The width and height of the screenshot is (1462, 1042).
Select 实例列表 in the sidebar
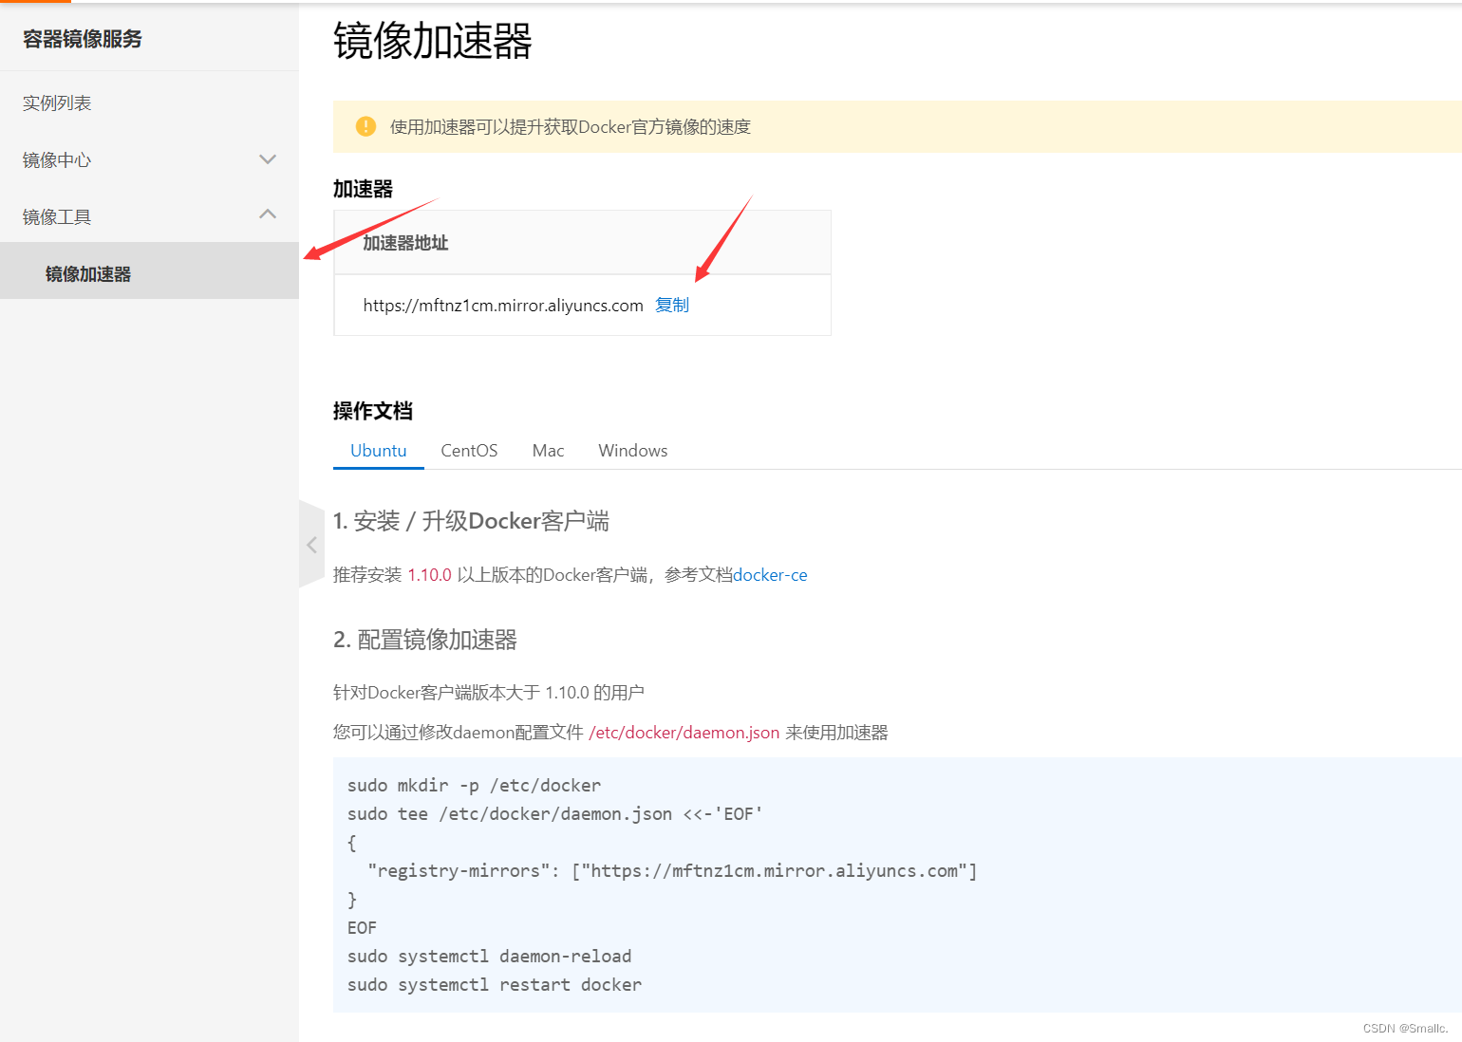(x=57, y=102)
